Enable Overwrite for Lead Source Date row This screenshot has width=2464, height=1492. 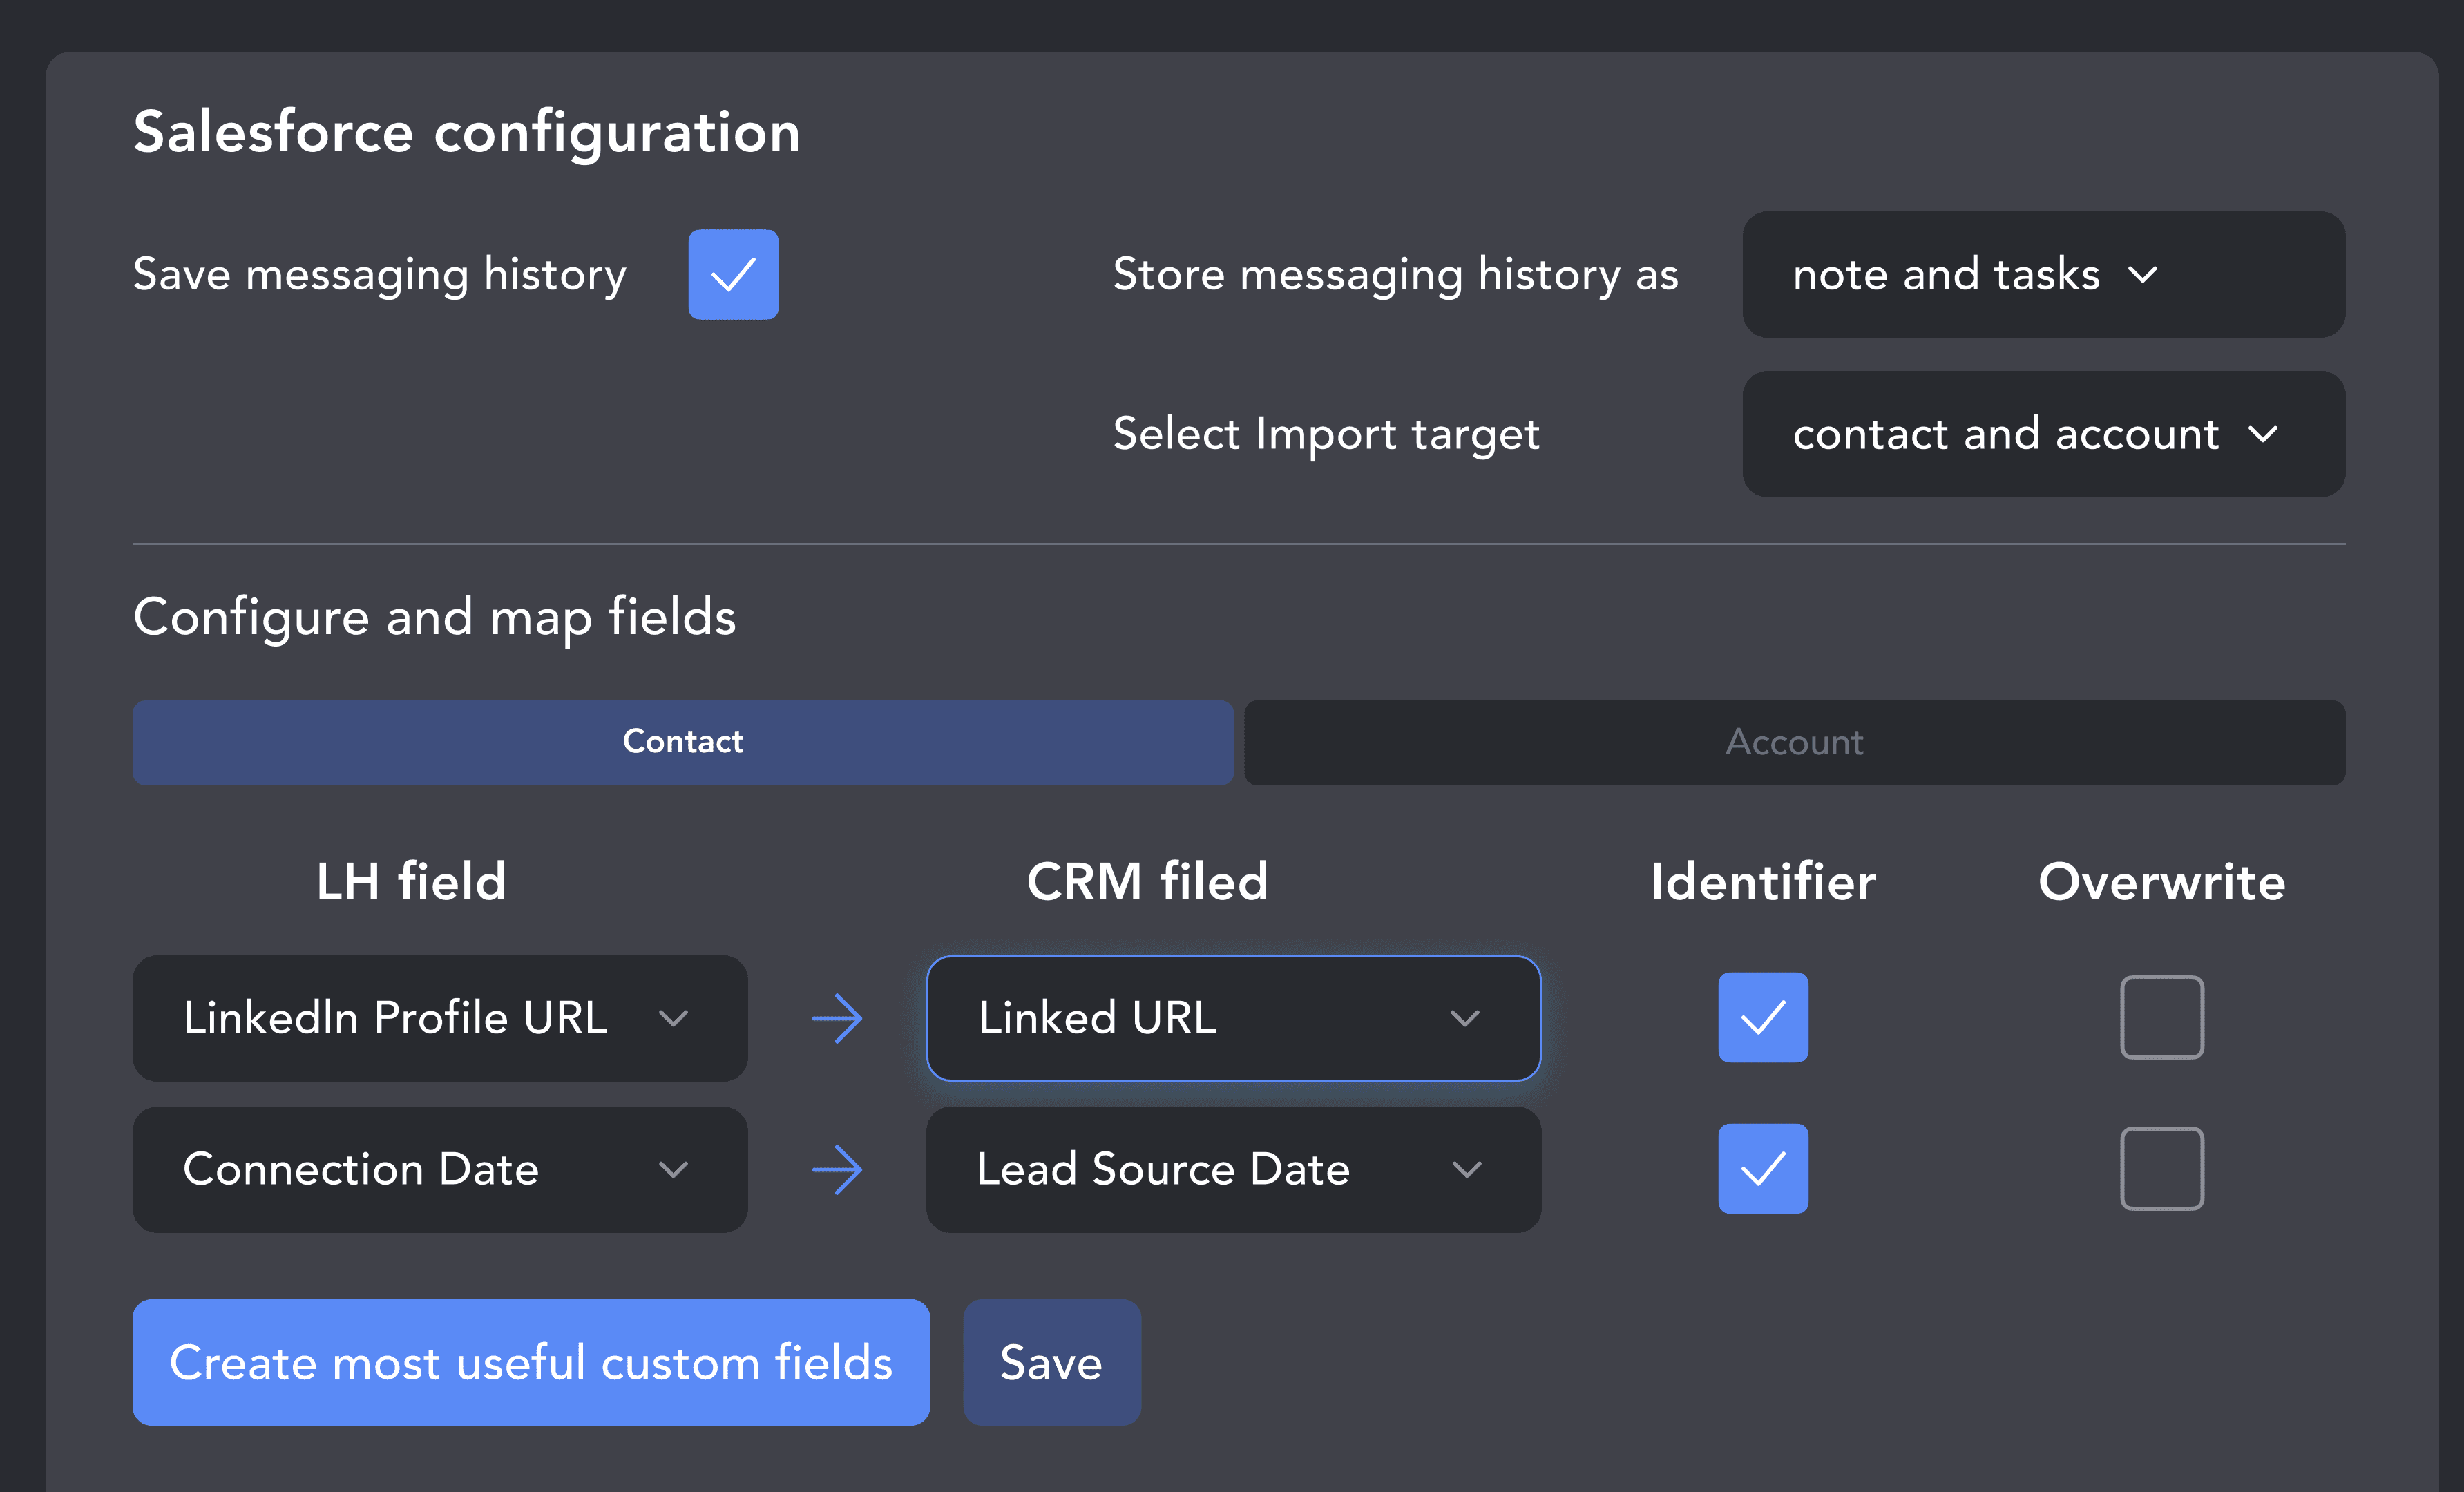[2162, 1168]
